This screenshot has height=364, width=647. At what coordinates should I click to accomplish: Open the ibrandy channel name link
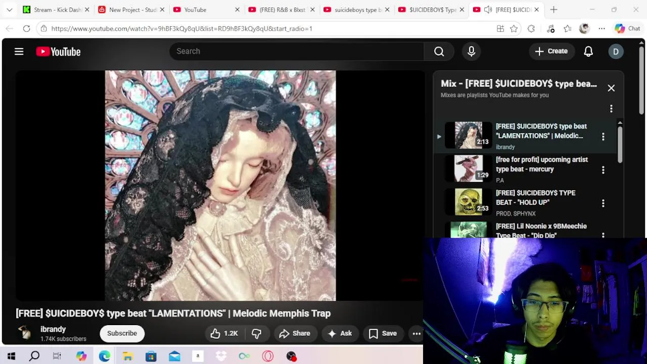pyautogui.click(x=53, y=329)
